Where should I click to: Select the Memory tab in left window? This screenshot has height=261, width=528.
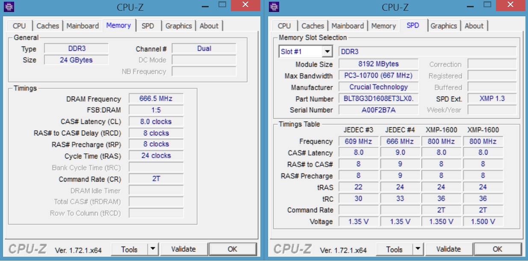click(x=118, y=25)
